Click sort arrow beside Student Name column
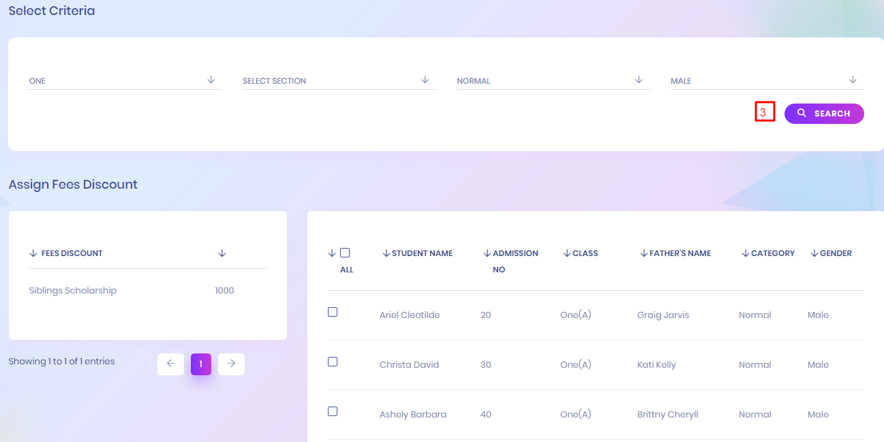 coord(386,253)
